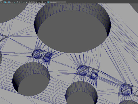Toggle the X-Ray display icon
Screen dimensions: 138x104
point(29,2)
